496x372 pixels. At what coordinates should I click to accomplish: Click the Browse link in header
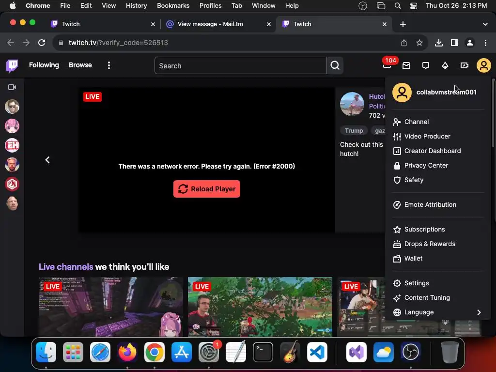pyautogui.click(x=80, y=65)
